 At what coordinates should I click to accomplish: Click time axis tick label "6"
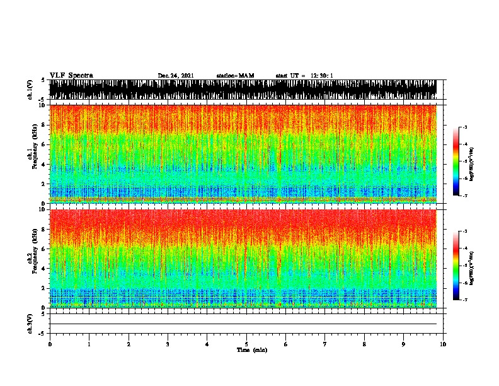pyautogui.click(x=286, y=344)
